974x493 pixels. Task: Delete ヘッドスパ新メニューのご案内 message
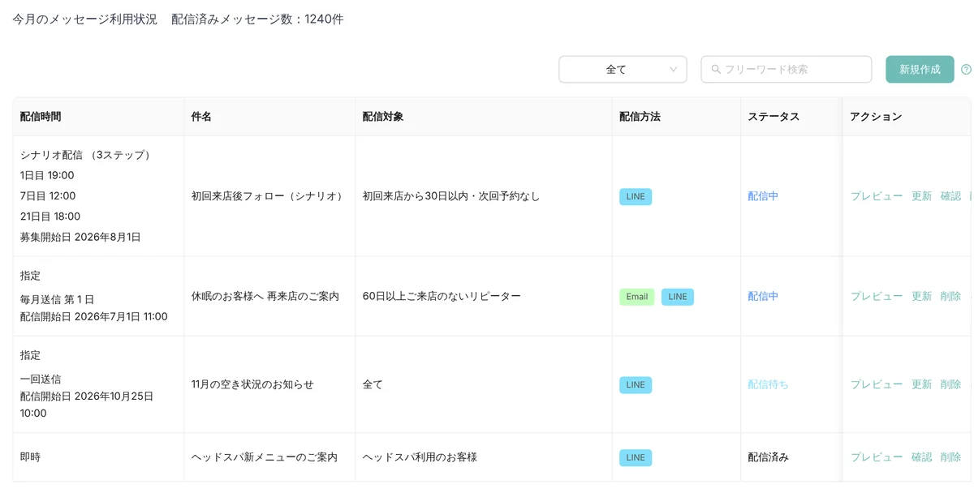950,457
